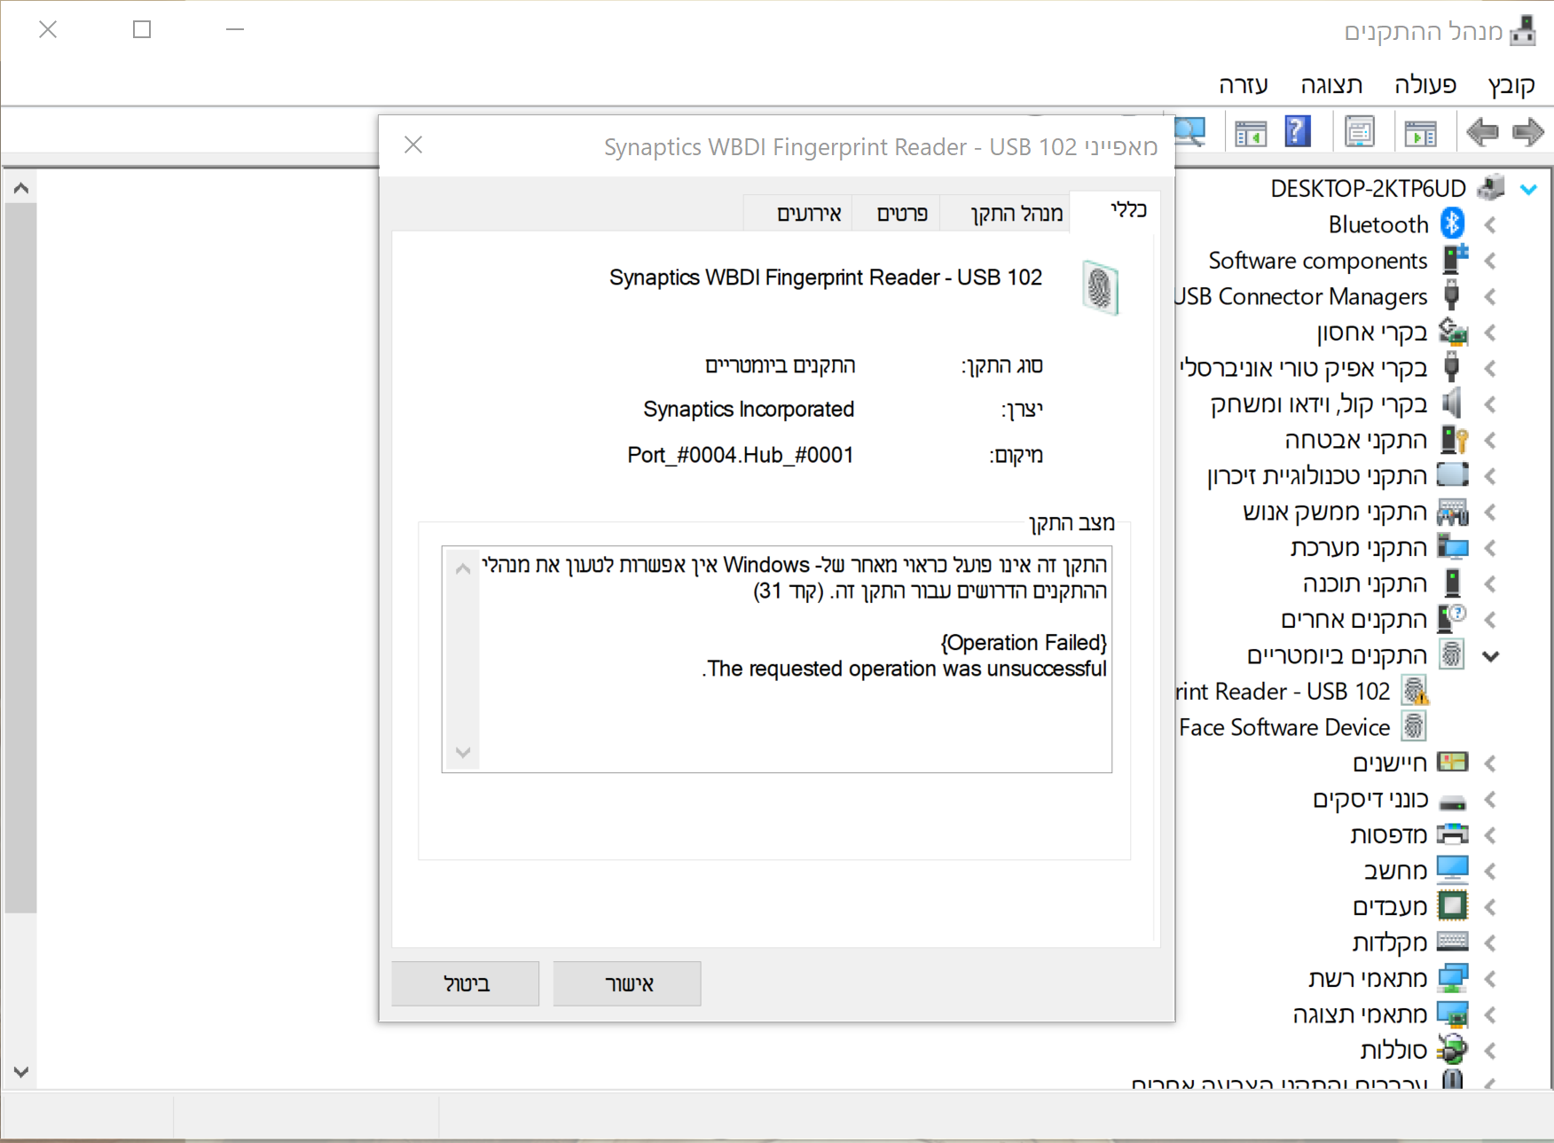Click the מעבדים processors chip icon
The width and height of the screenshot is (1554, 1143).
(1453, 905)
